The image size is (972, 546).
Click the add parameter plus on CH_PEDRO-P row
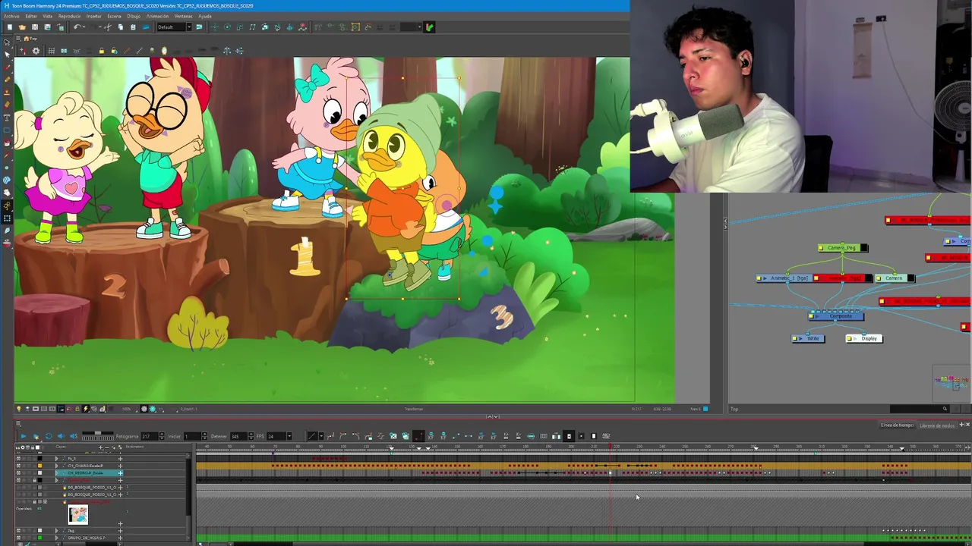click(x=120, y=472)
